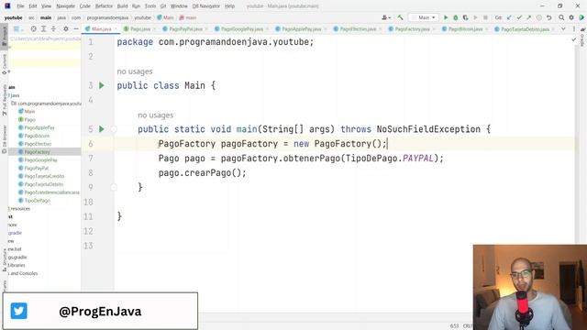Open the Project view mode dropdown

pos(17,28)
